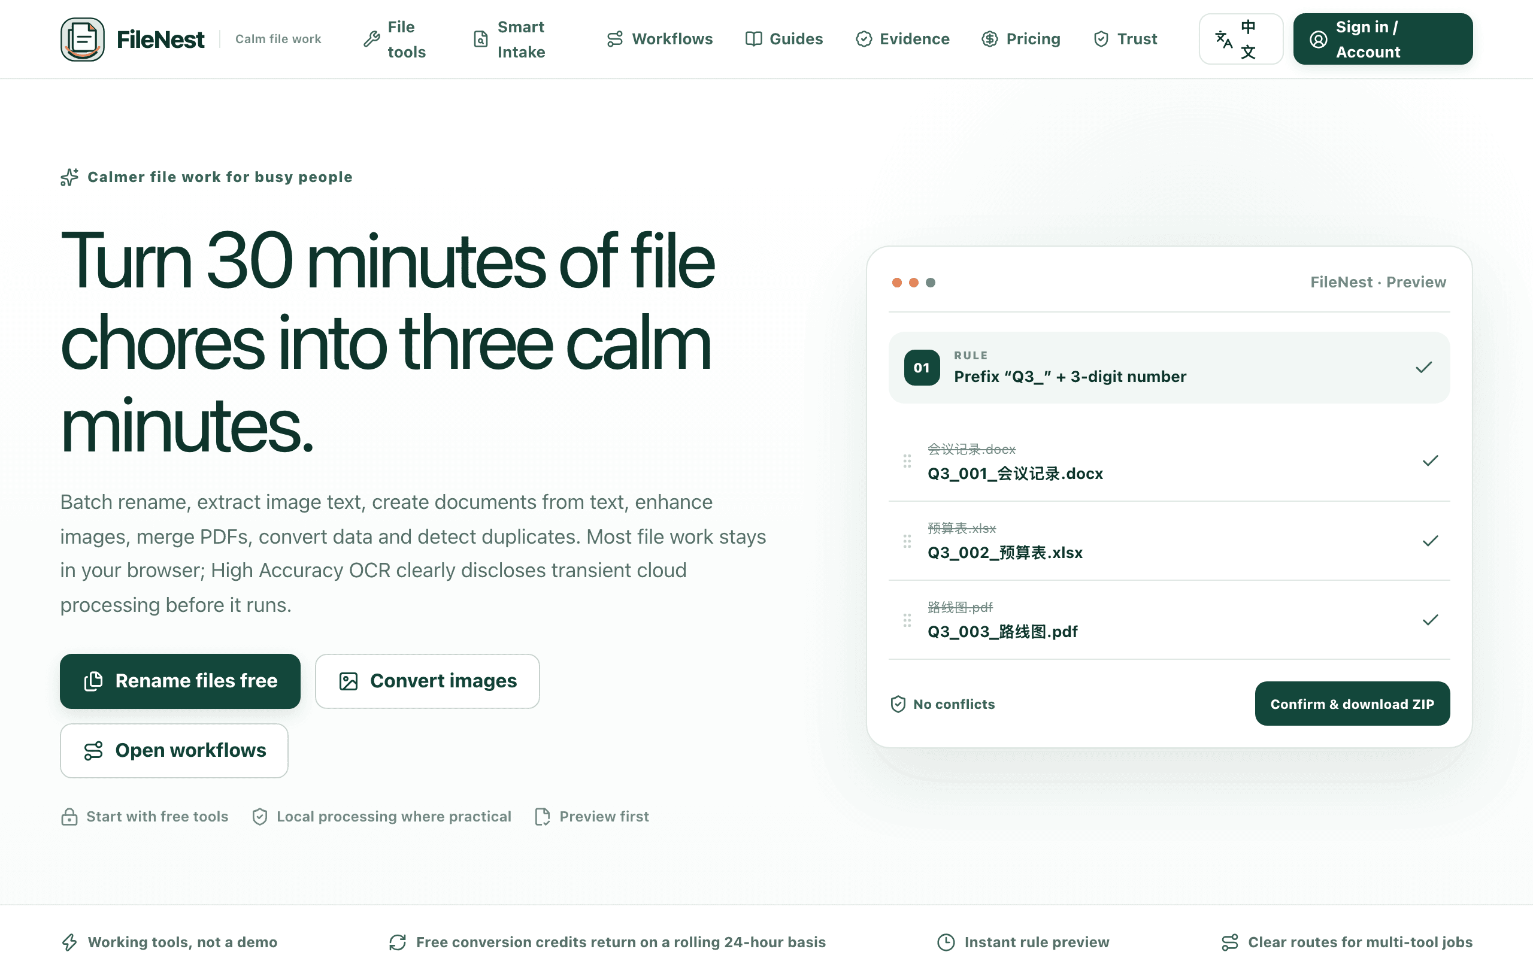Click the checkmark on the Rule row

1423,368
